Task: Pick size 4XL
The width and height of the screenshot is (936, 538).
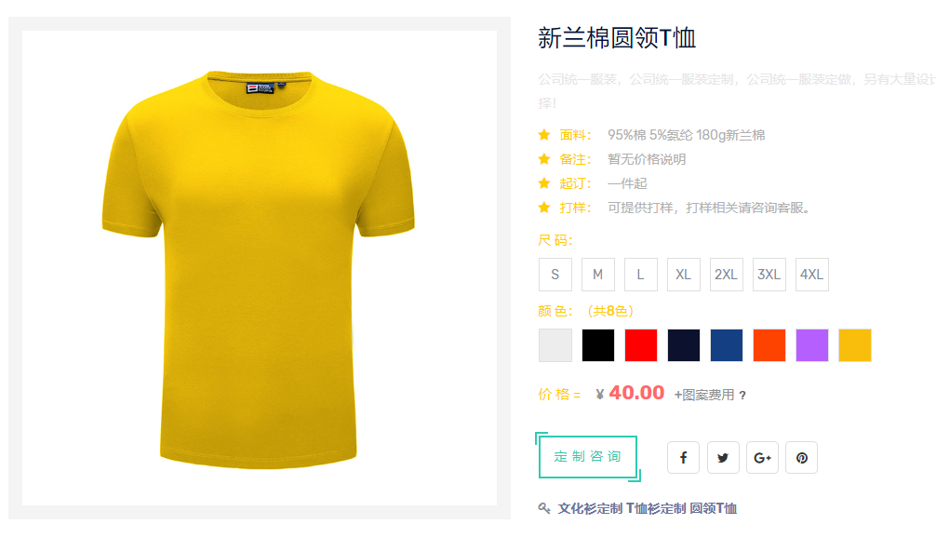Action: (x=812, y=275)
